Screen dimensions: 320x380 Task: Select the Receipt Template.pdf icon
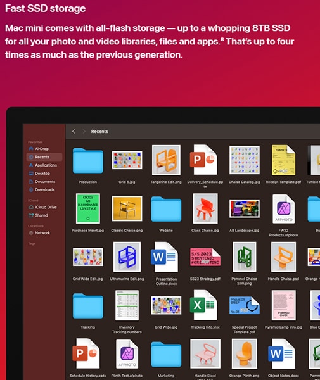(283, 160)
